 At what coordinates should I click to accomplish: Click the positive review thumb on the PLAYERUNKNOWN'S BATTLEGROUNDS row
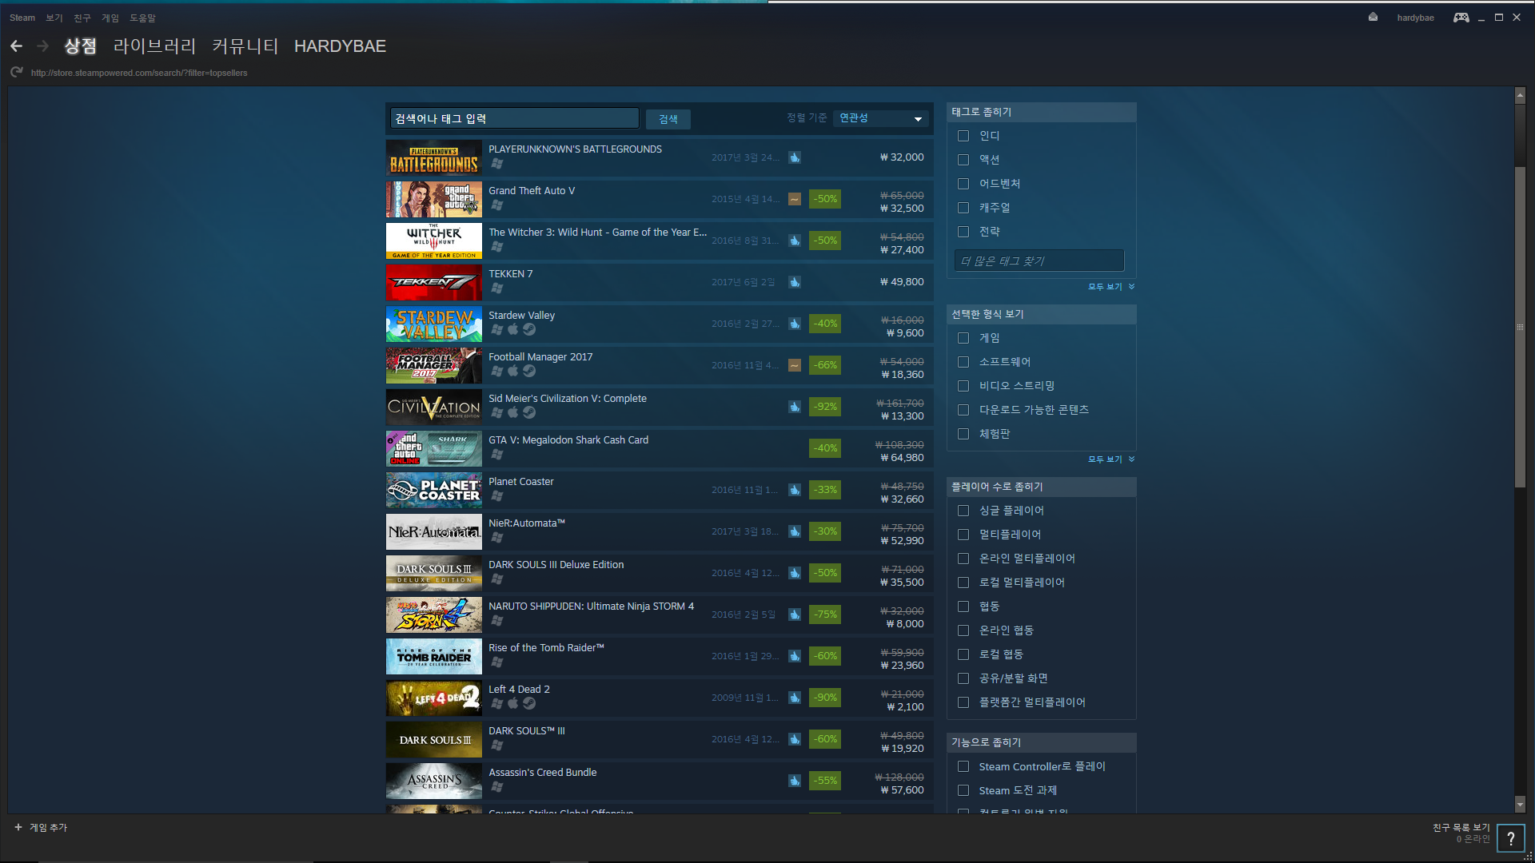click(x=794, y=157)
